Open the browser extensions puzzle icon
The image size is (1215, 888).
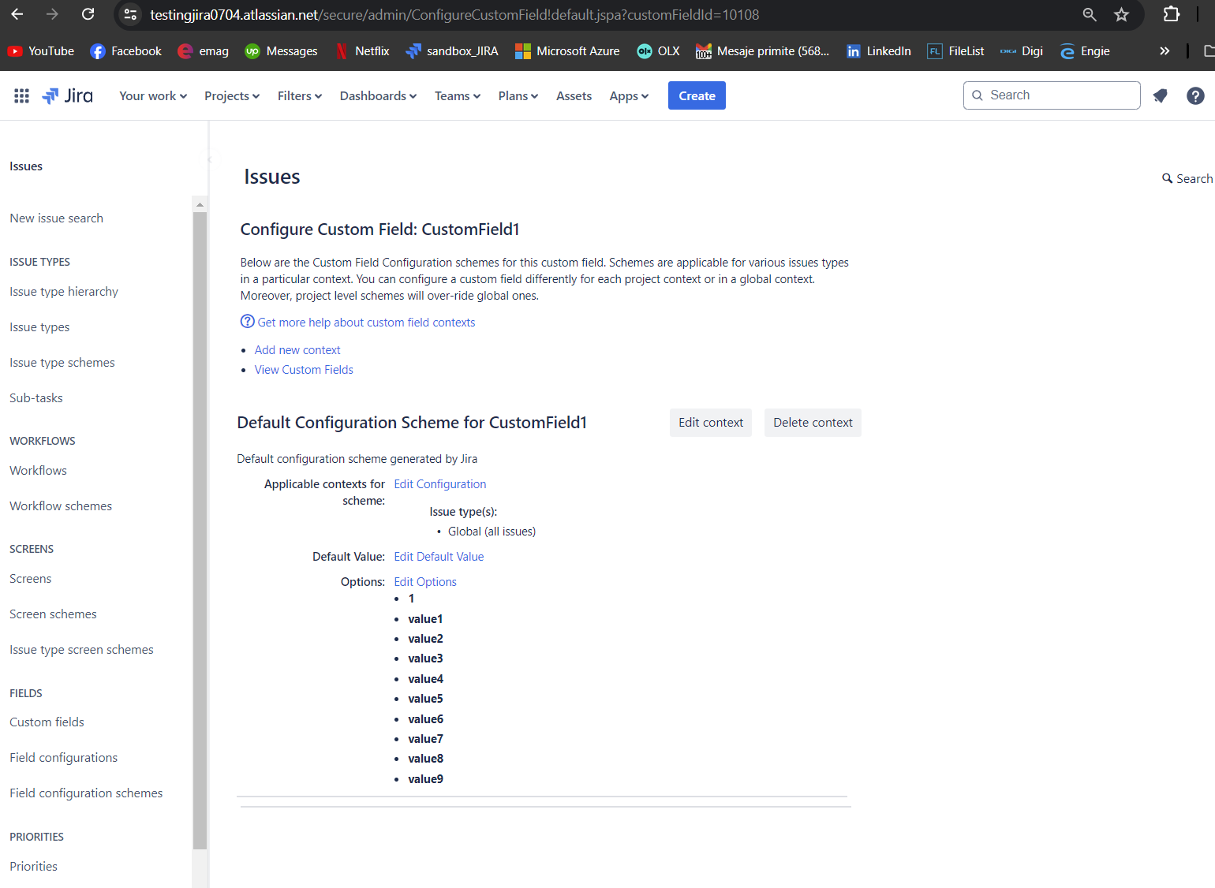click(x=1171, y=14)
